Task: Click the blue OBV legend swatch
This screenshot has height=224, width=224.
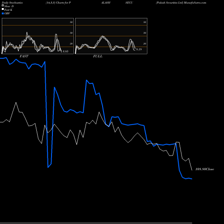Action: coord(3,13)
